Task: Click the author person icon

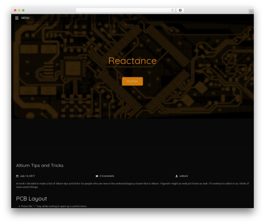Action: point(176,176)
